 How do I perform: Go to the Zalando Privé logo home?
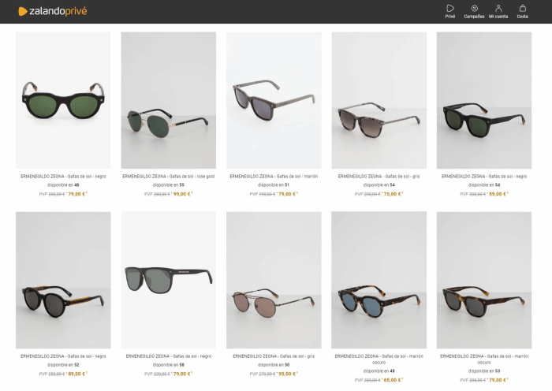point(53,11)
